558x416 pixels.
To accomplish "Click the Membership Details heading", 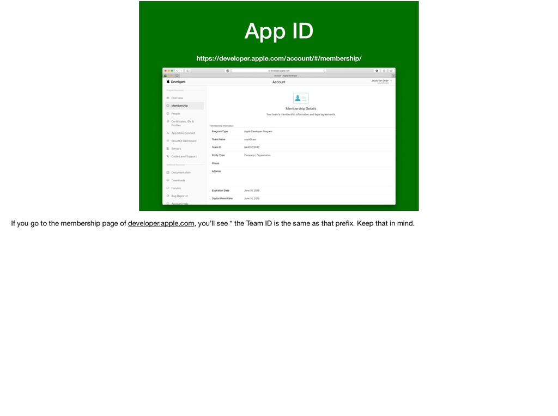I will coord(301,108).
